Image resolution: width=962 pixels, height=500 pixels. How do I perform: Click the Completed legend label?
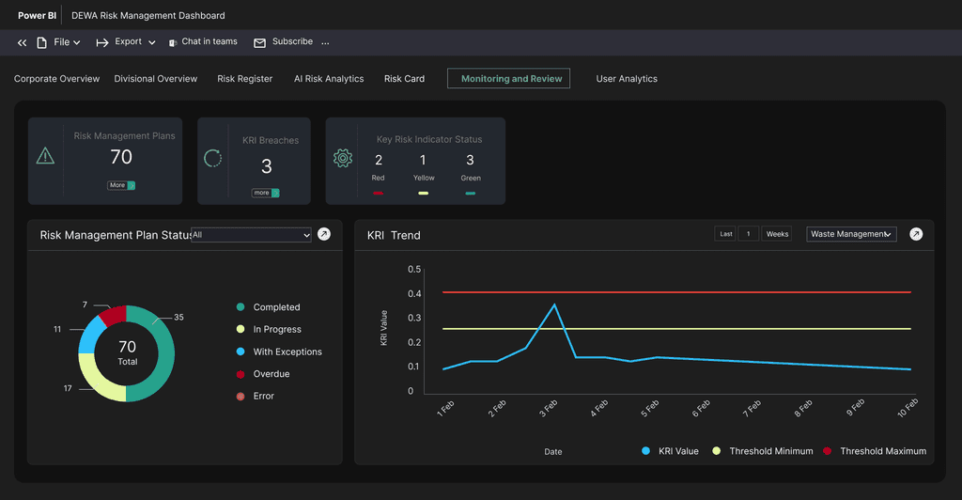pos(277,307)
